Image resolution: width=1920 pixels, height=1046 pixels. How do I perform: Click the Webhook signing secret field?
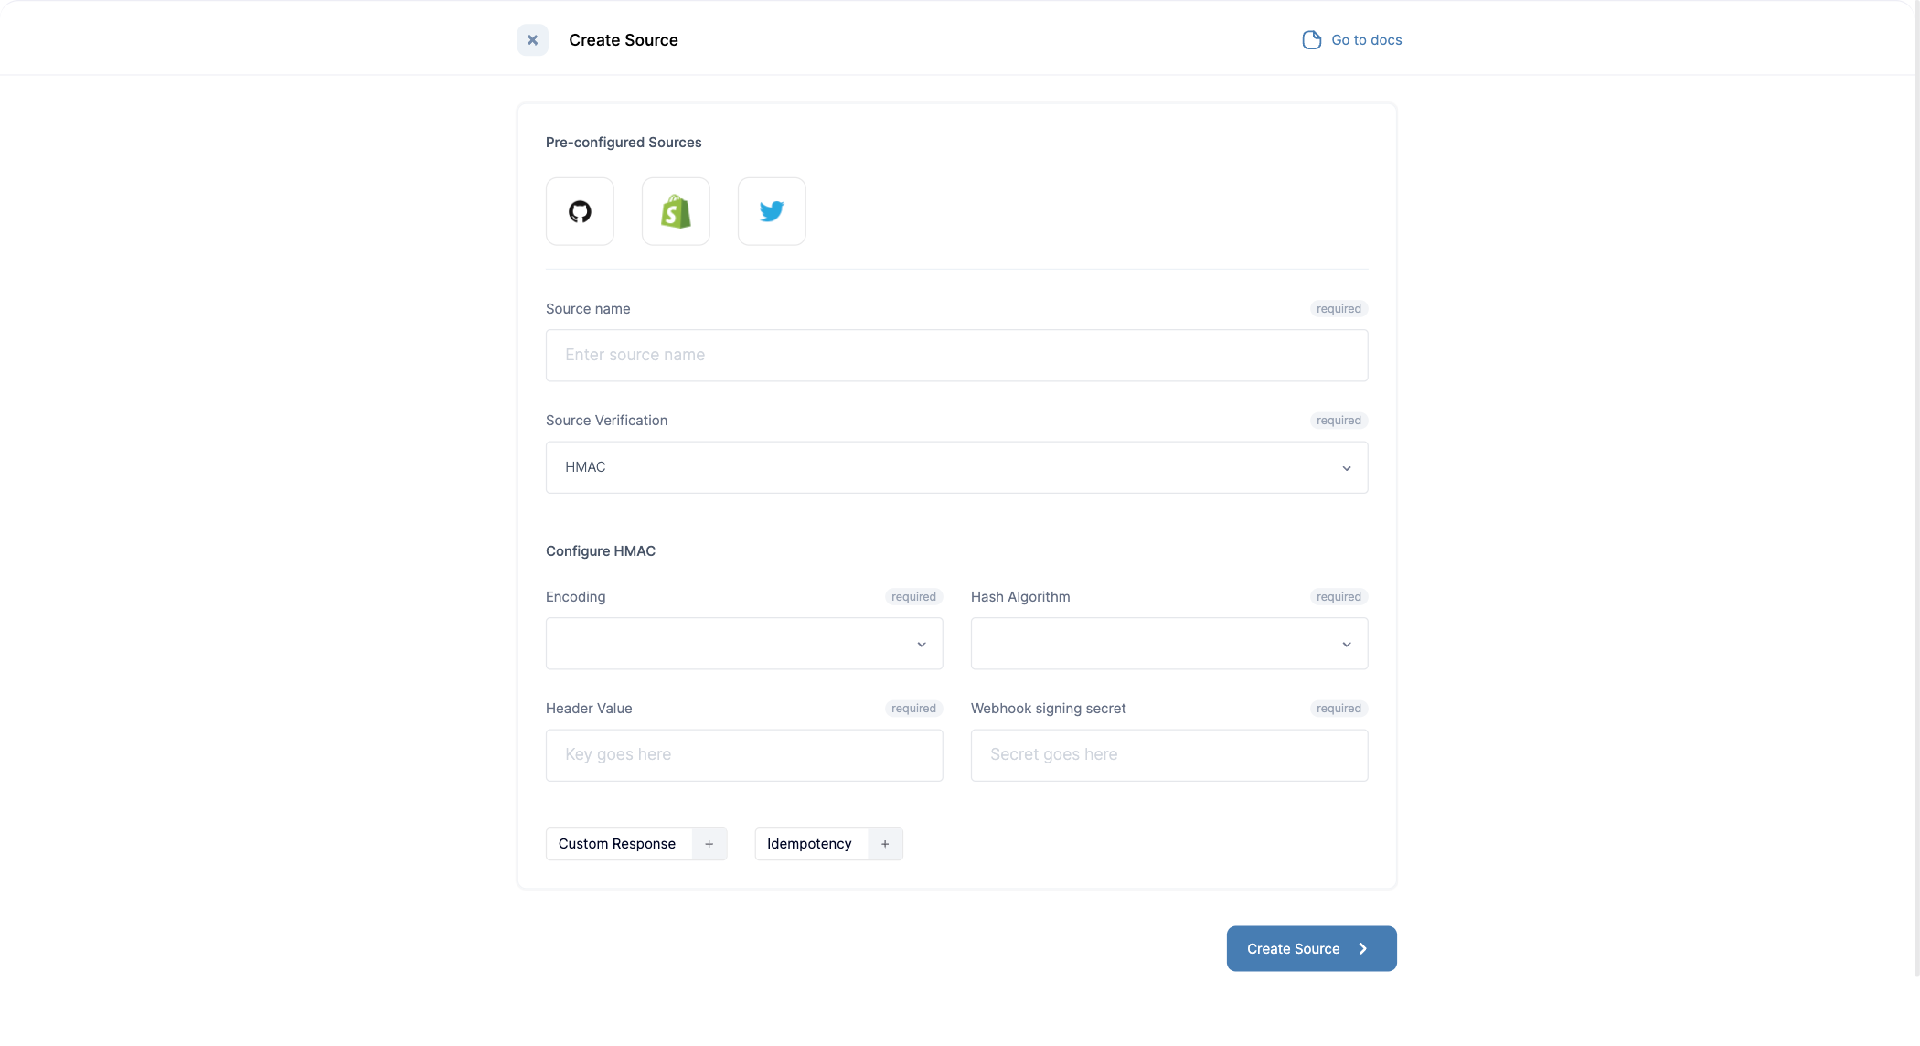coord(1168,755)
